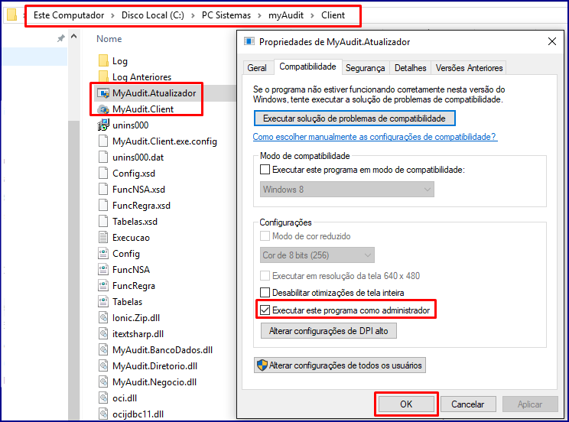569x422 pixels.
Task: Close the Propriedades dialog
Action: pyautogui.click(x=552, y=41)
